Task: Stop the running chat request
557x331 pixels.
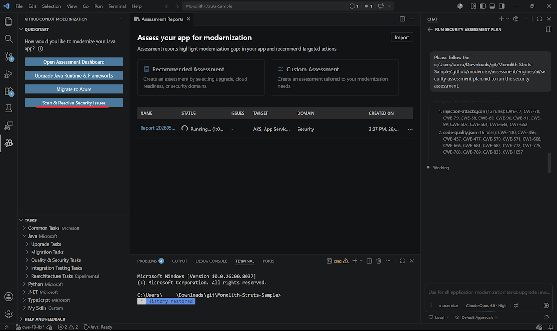Action: pyautogui.click(x=546, y=305)
